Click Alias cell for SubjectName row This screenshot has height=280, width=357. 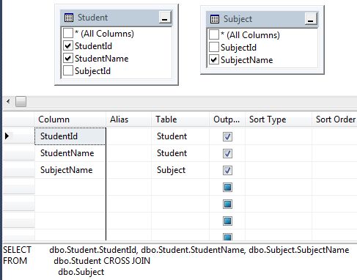(129, 170)
